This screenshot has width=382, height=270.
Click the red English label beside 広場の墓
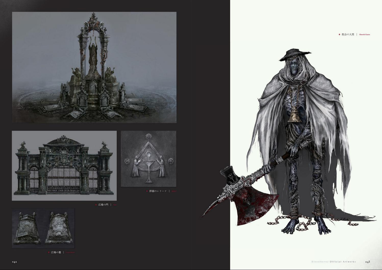70,252
